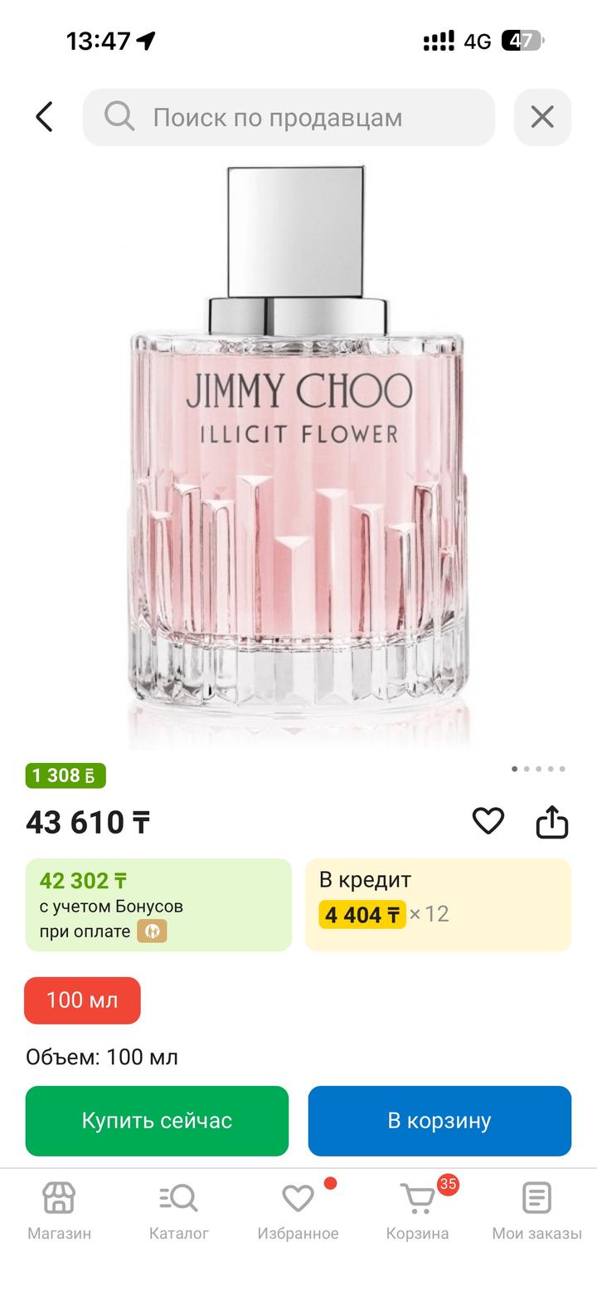Tap the 42 302 ₸ bonus price box
The width and height of the screenshot is (597, 1296).
[158, 904]
